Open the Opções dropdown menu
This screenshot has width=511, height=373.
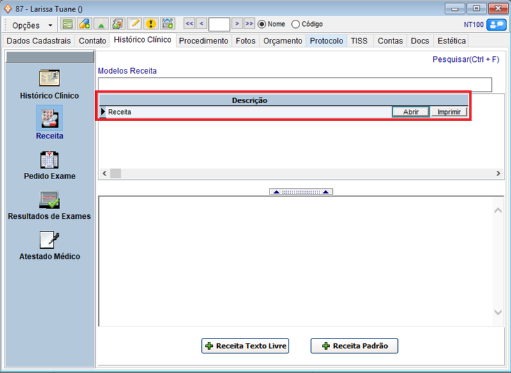pos(33,25)
